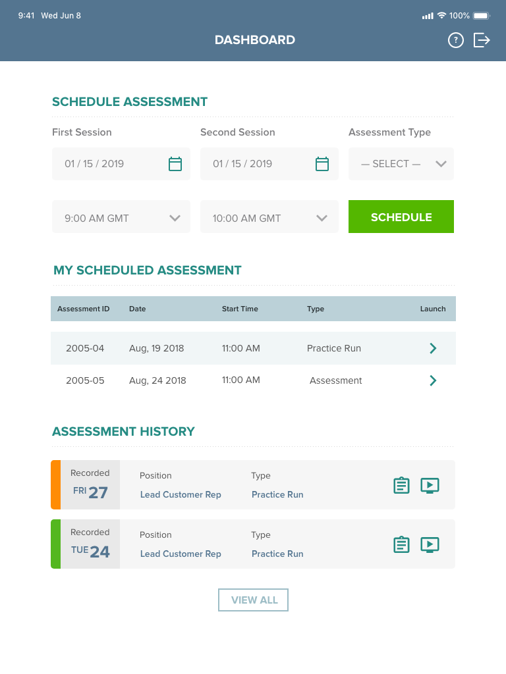Play video recording for Friday 27
Viewport: 506px width, 674px height.
430,486
